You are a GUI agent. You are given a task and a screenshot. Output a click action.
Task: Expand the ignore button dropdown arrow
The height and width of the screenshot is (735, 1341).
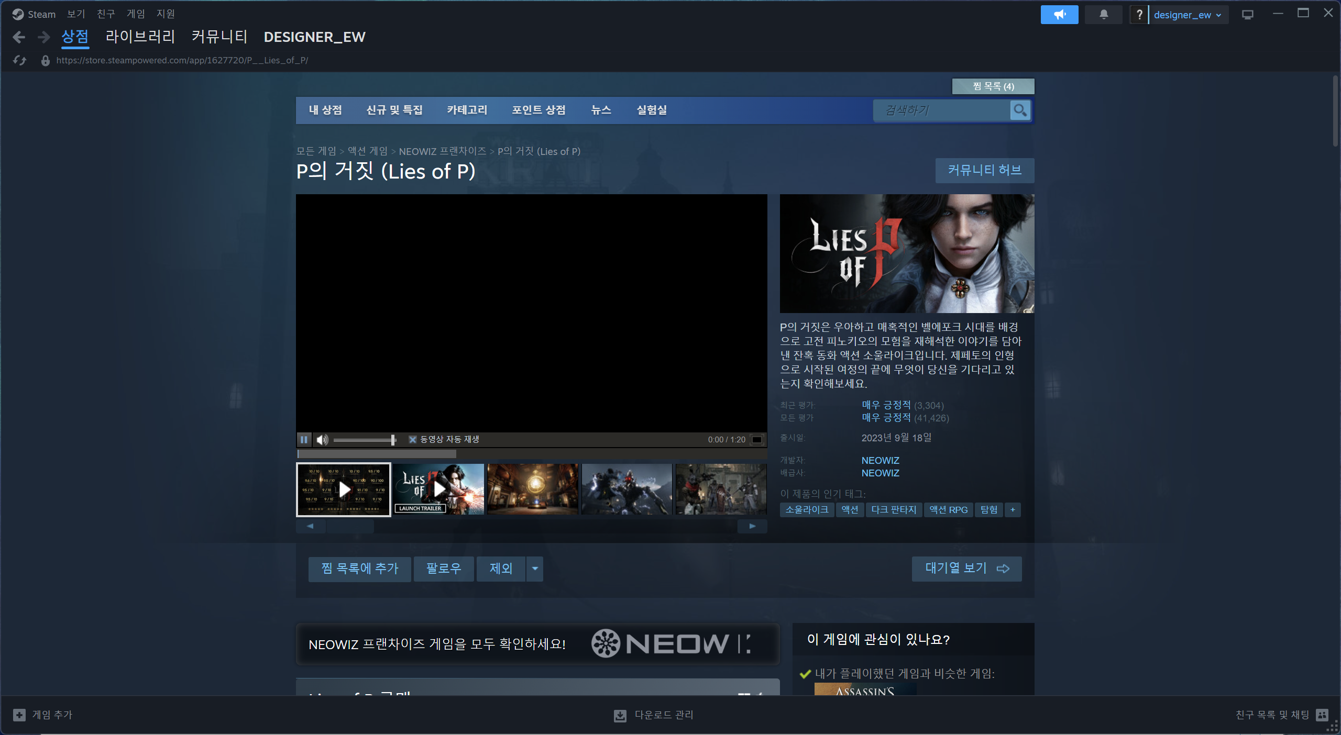(535, 569)
